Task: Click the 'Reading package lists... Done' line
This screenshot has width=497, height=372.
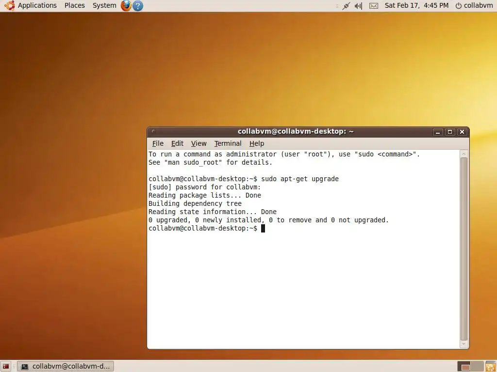Action: [x=205, y=196]
